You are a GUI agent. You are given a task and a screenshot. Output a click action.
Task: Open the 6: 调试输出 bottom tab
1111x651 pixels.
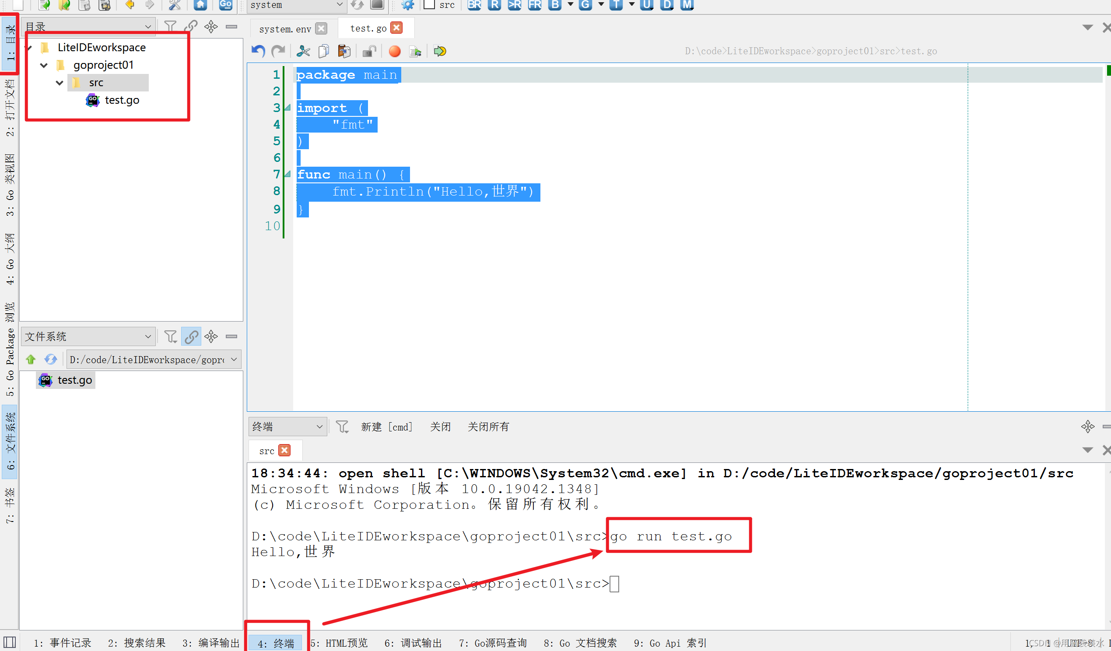(413, 643)
